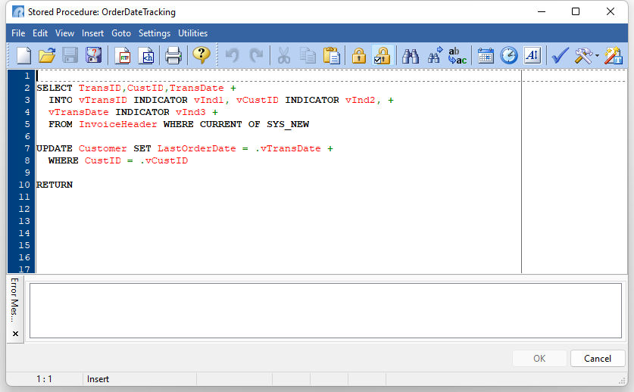Export to RTF document icon
634x392 pixels.
[123, 56]
